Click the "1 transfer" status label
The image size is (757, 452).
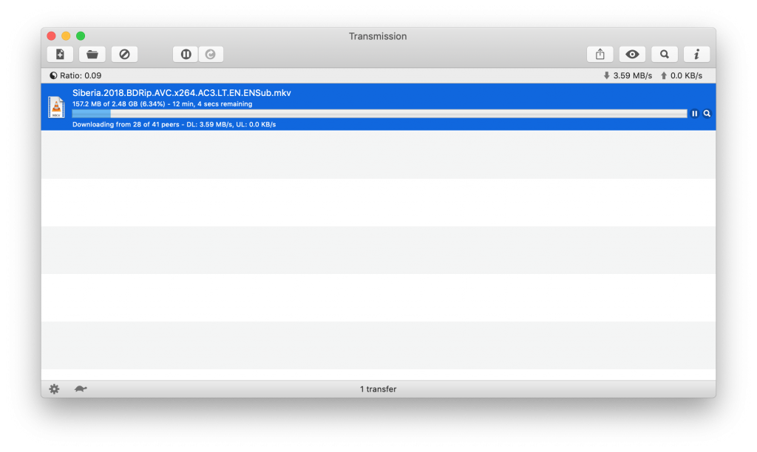(x=378, y=389)
